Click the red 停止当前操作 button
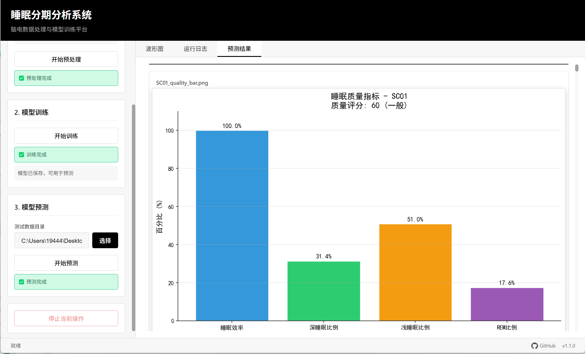585x354 pixels. 66,319
